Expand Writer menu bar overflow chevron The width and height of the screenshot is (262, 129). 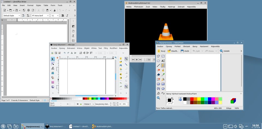click(x=70, y=5)
